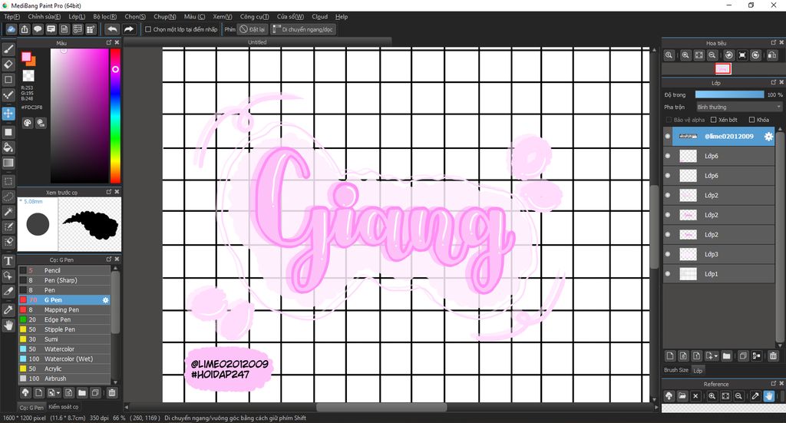The height and width of the screenshot is (423, 786).
Task: Select the rectangular Selection tool
Action: 8,181
